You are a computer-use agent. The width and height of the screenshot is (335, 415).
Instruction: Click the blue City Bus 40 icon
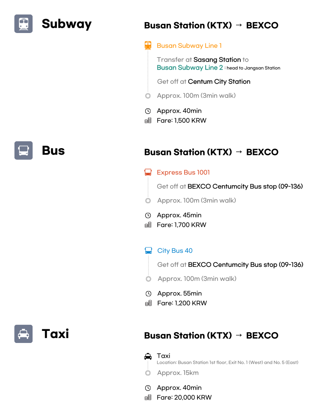(148, 250)
